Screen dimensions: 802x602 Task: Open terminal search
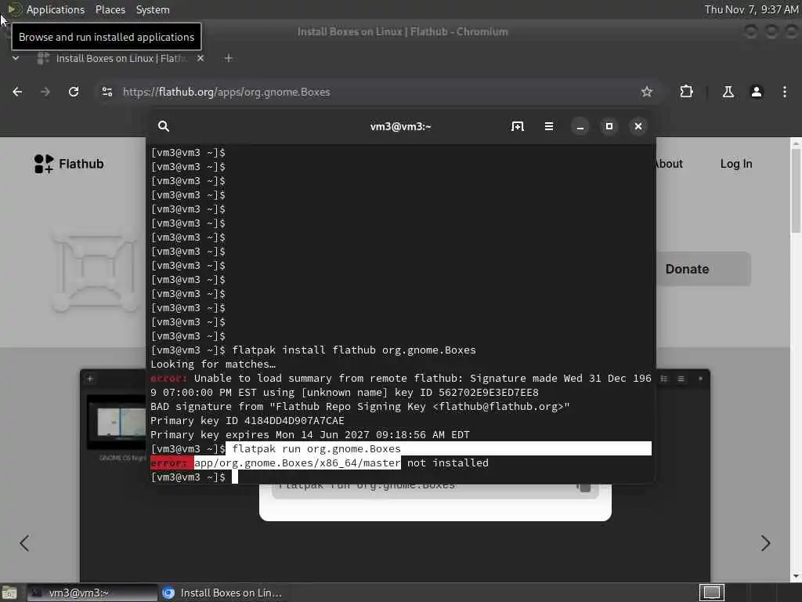coord(163,126)
